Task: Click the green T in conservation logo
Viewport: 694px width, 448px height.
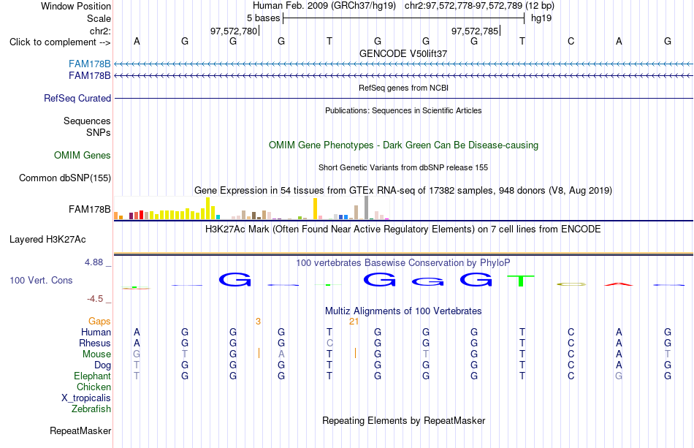Action: [521, 281]
